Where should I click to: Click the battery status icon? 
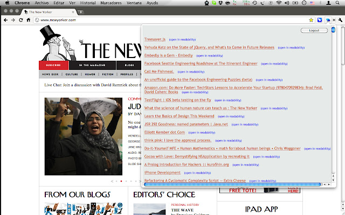tap(295, 3)
